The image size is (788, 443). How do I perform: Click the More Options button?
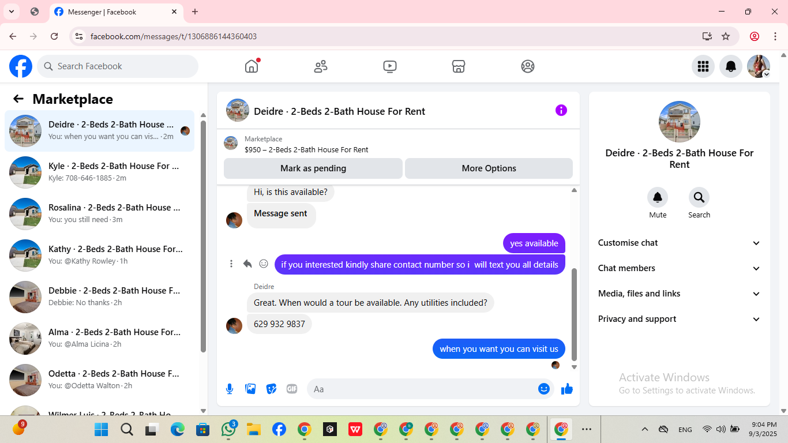pos(489,168)
